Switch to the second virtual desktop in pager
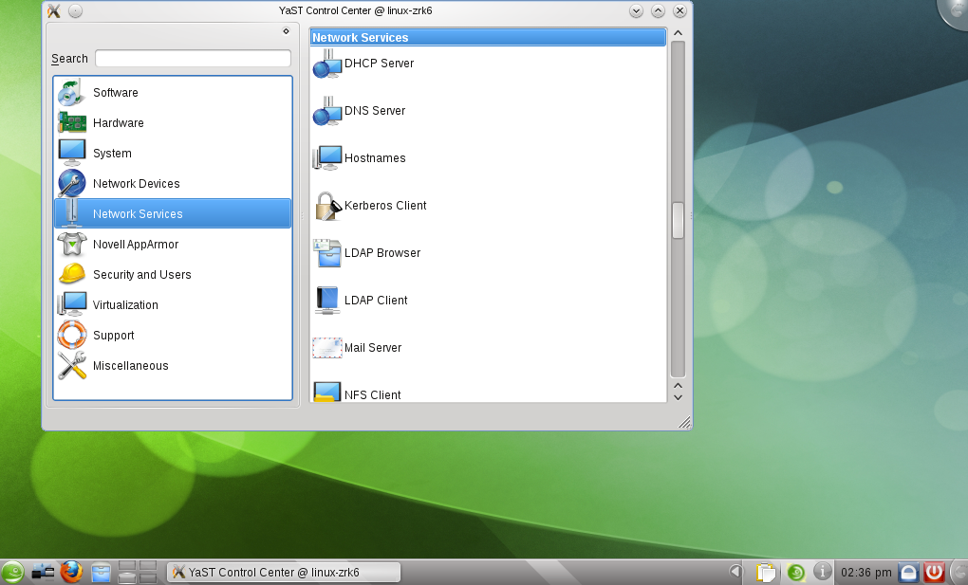Viewport: 968px width, 585px height. [x=148, y=566]
